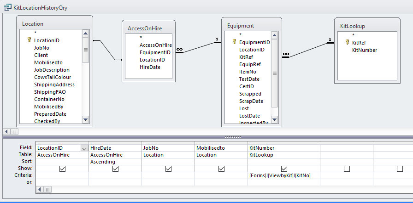Select TestDate field in Equipment table
Screen dimensions: 413x203
pos(249,79)
